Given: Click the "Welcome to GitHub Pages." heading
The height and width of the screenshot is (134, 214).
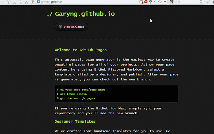Looking at the screenshot, I should point(82,50).
